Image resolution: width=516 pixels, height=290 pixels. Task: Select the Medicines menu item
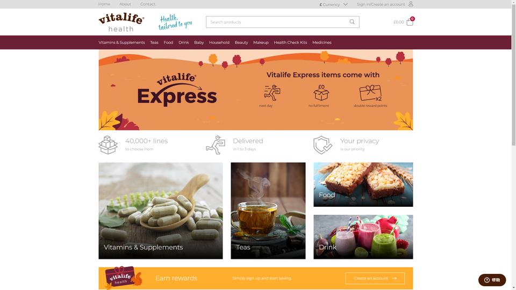click(322, 42)
